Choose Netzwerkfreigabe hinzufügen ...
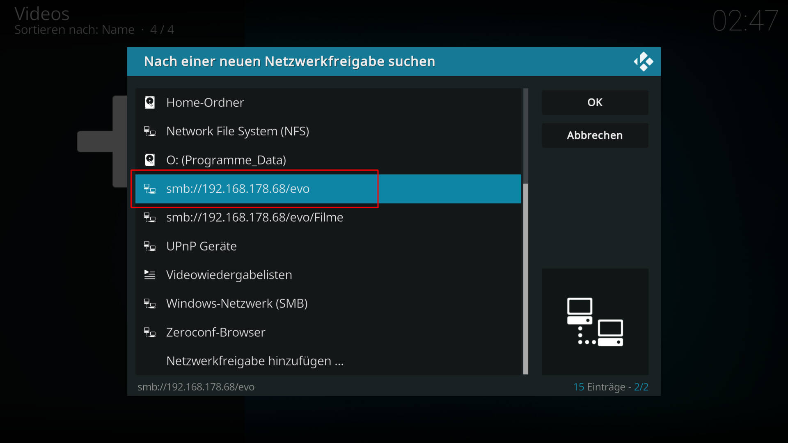 point(254,361)
